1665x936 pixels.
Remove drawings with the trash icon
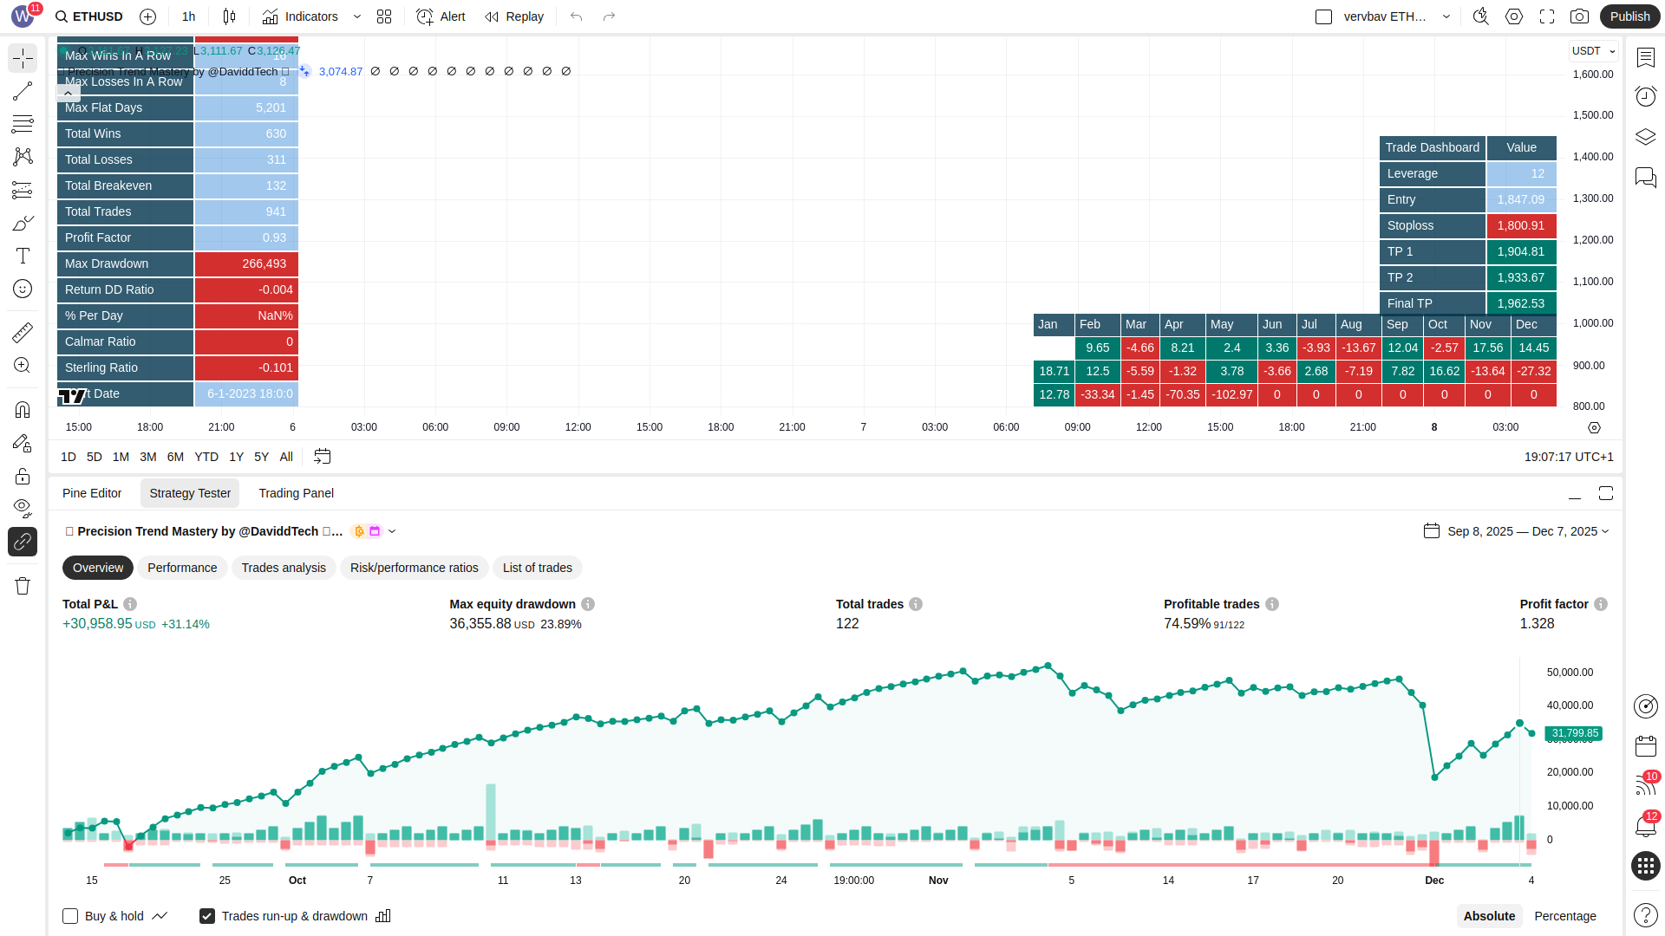point(23,586)
